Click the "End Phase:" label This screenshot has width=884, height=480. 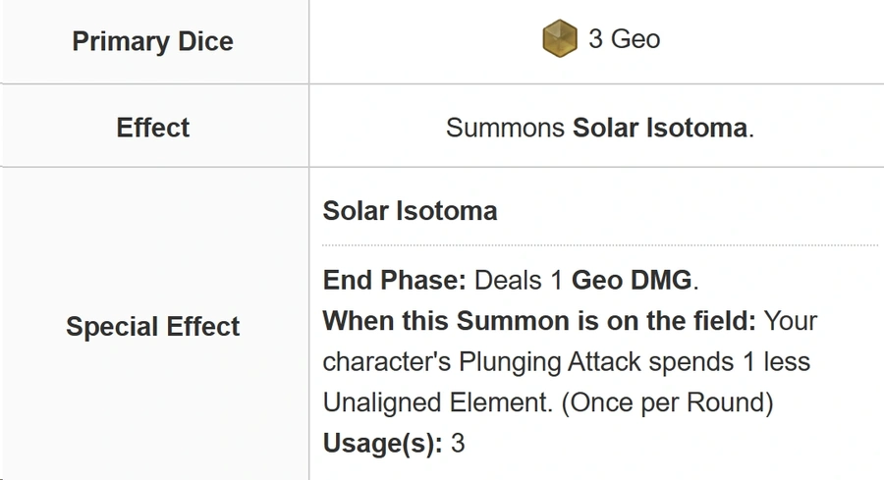395,280
